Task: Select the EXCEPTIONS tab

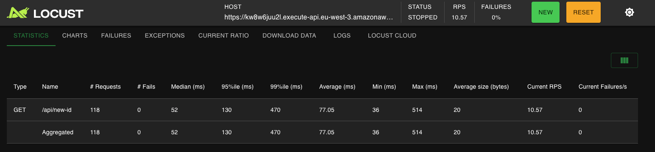Action: coord(165,35)
